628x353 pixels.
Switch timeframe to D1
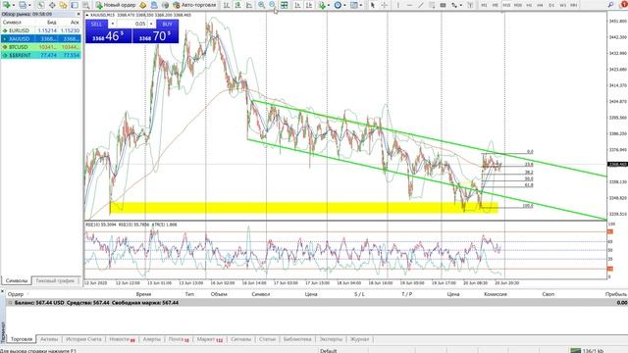coord(551,5)
